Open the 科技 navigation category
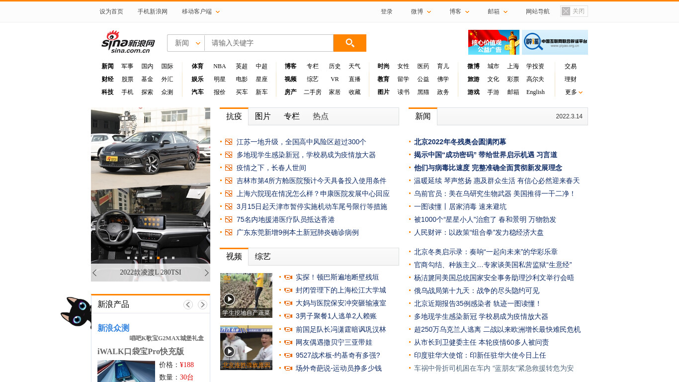The width and height of the screenshot is (679, 382). coord(107,92)
